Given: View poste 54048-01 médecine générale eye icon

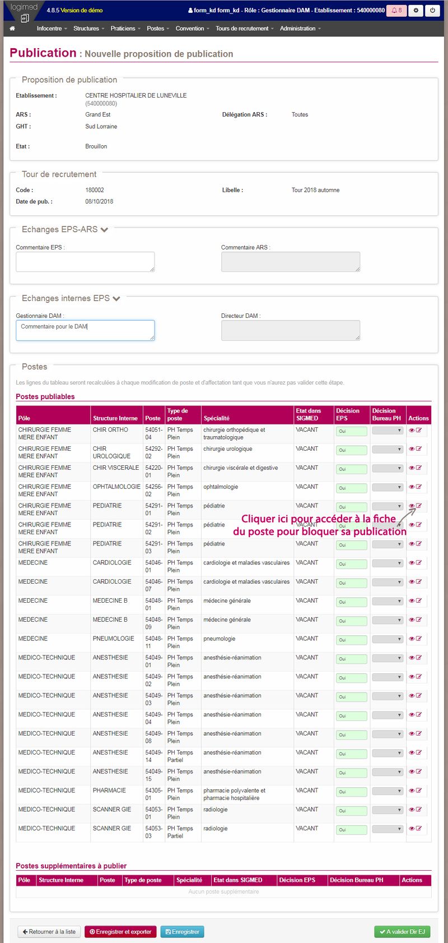Looking at the screenshot, I should point(412,601).
